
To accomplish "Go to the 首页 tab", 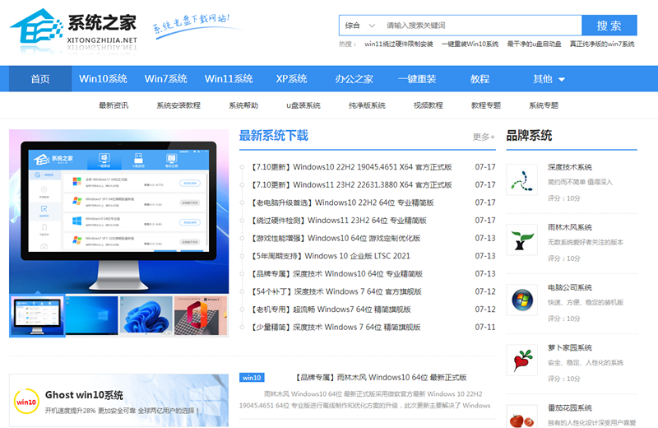I will [40, 79].
